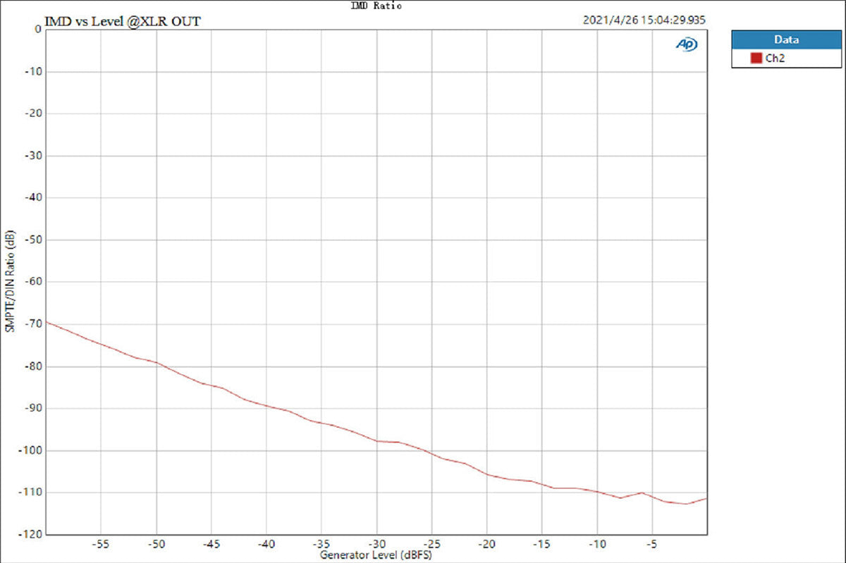Click the -50 tick on the x-axis
The height and width of the screenshot is (563, 846).
(x=156, y=544)
